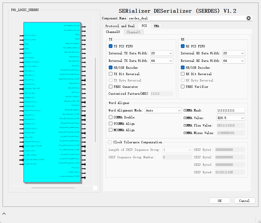This screenshot has width=261, height=223.
Task: Enable the PRBS Verifier checkbox
Action: [x=183, y=86]
